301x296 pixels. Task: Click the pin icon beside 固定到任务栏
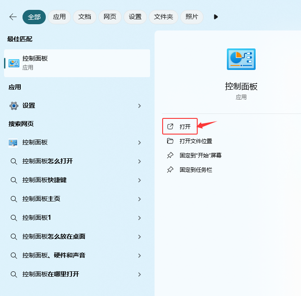pyautogui.click(x=170, y=170)
